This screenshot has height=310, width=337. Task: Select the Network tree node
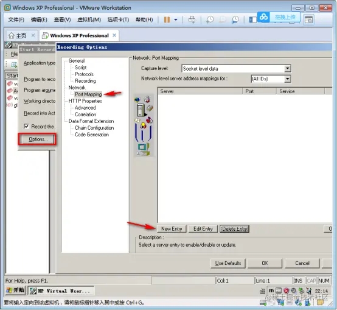coord(77,88)
